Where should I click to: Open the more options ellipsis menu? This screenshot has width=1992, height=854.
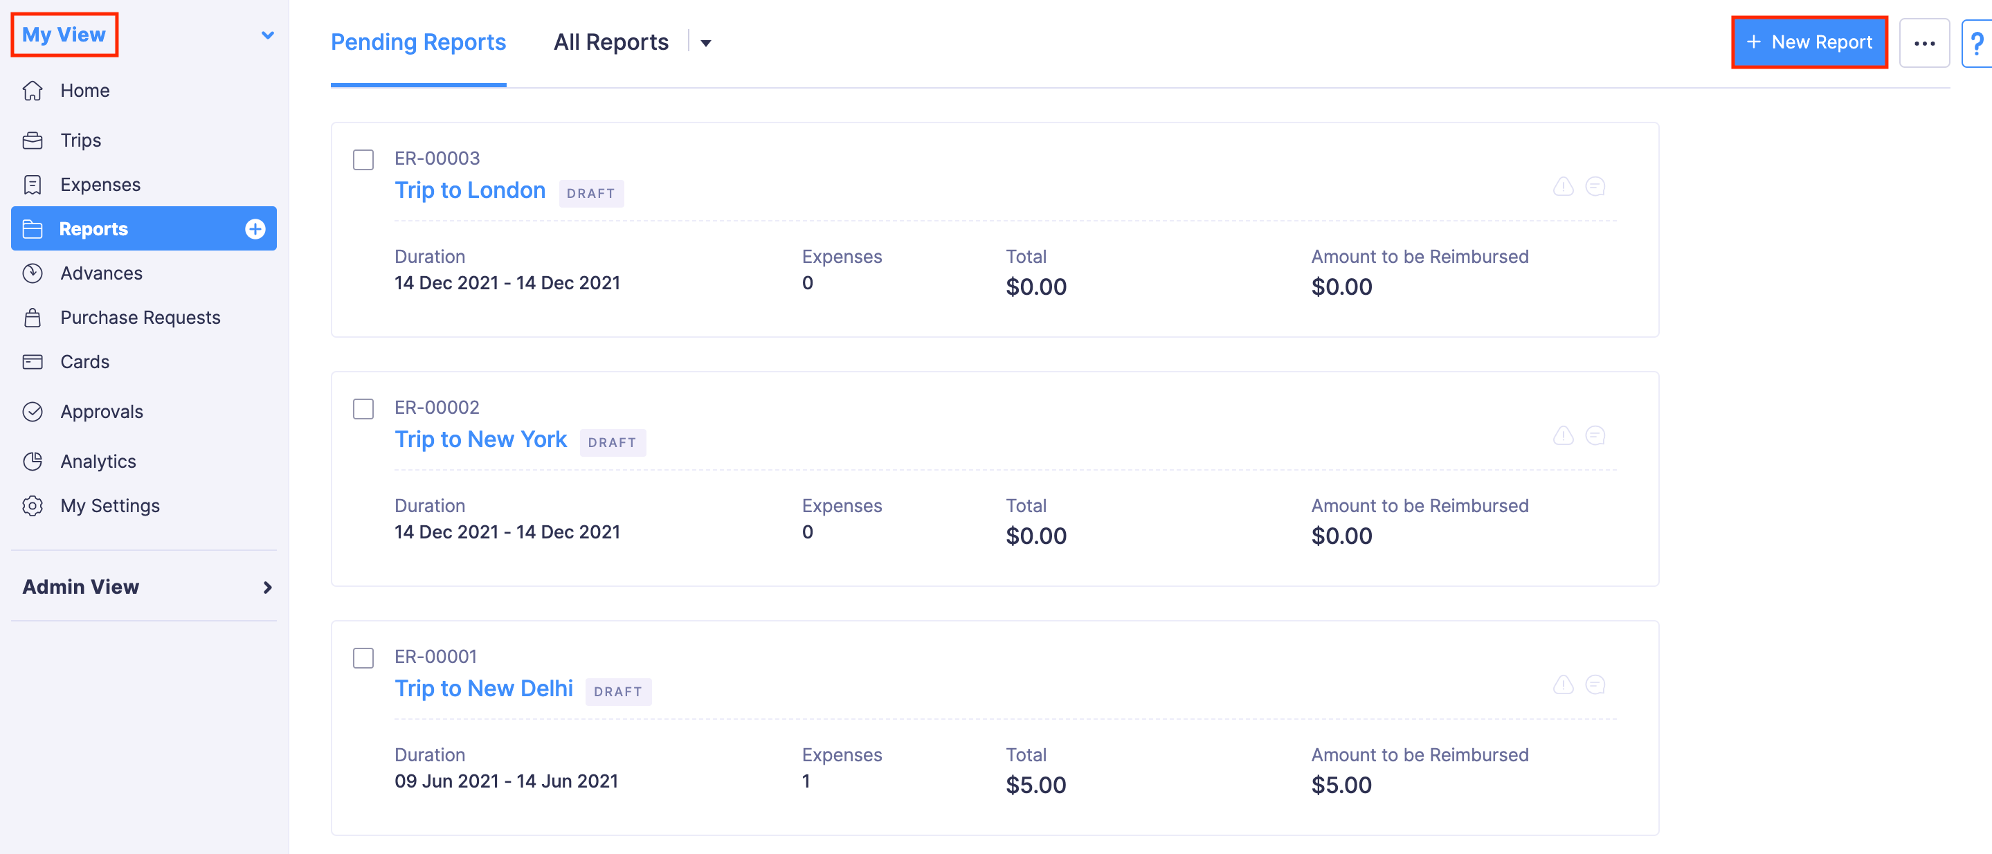point(1925,42)
